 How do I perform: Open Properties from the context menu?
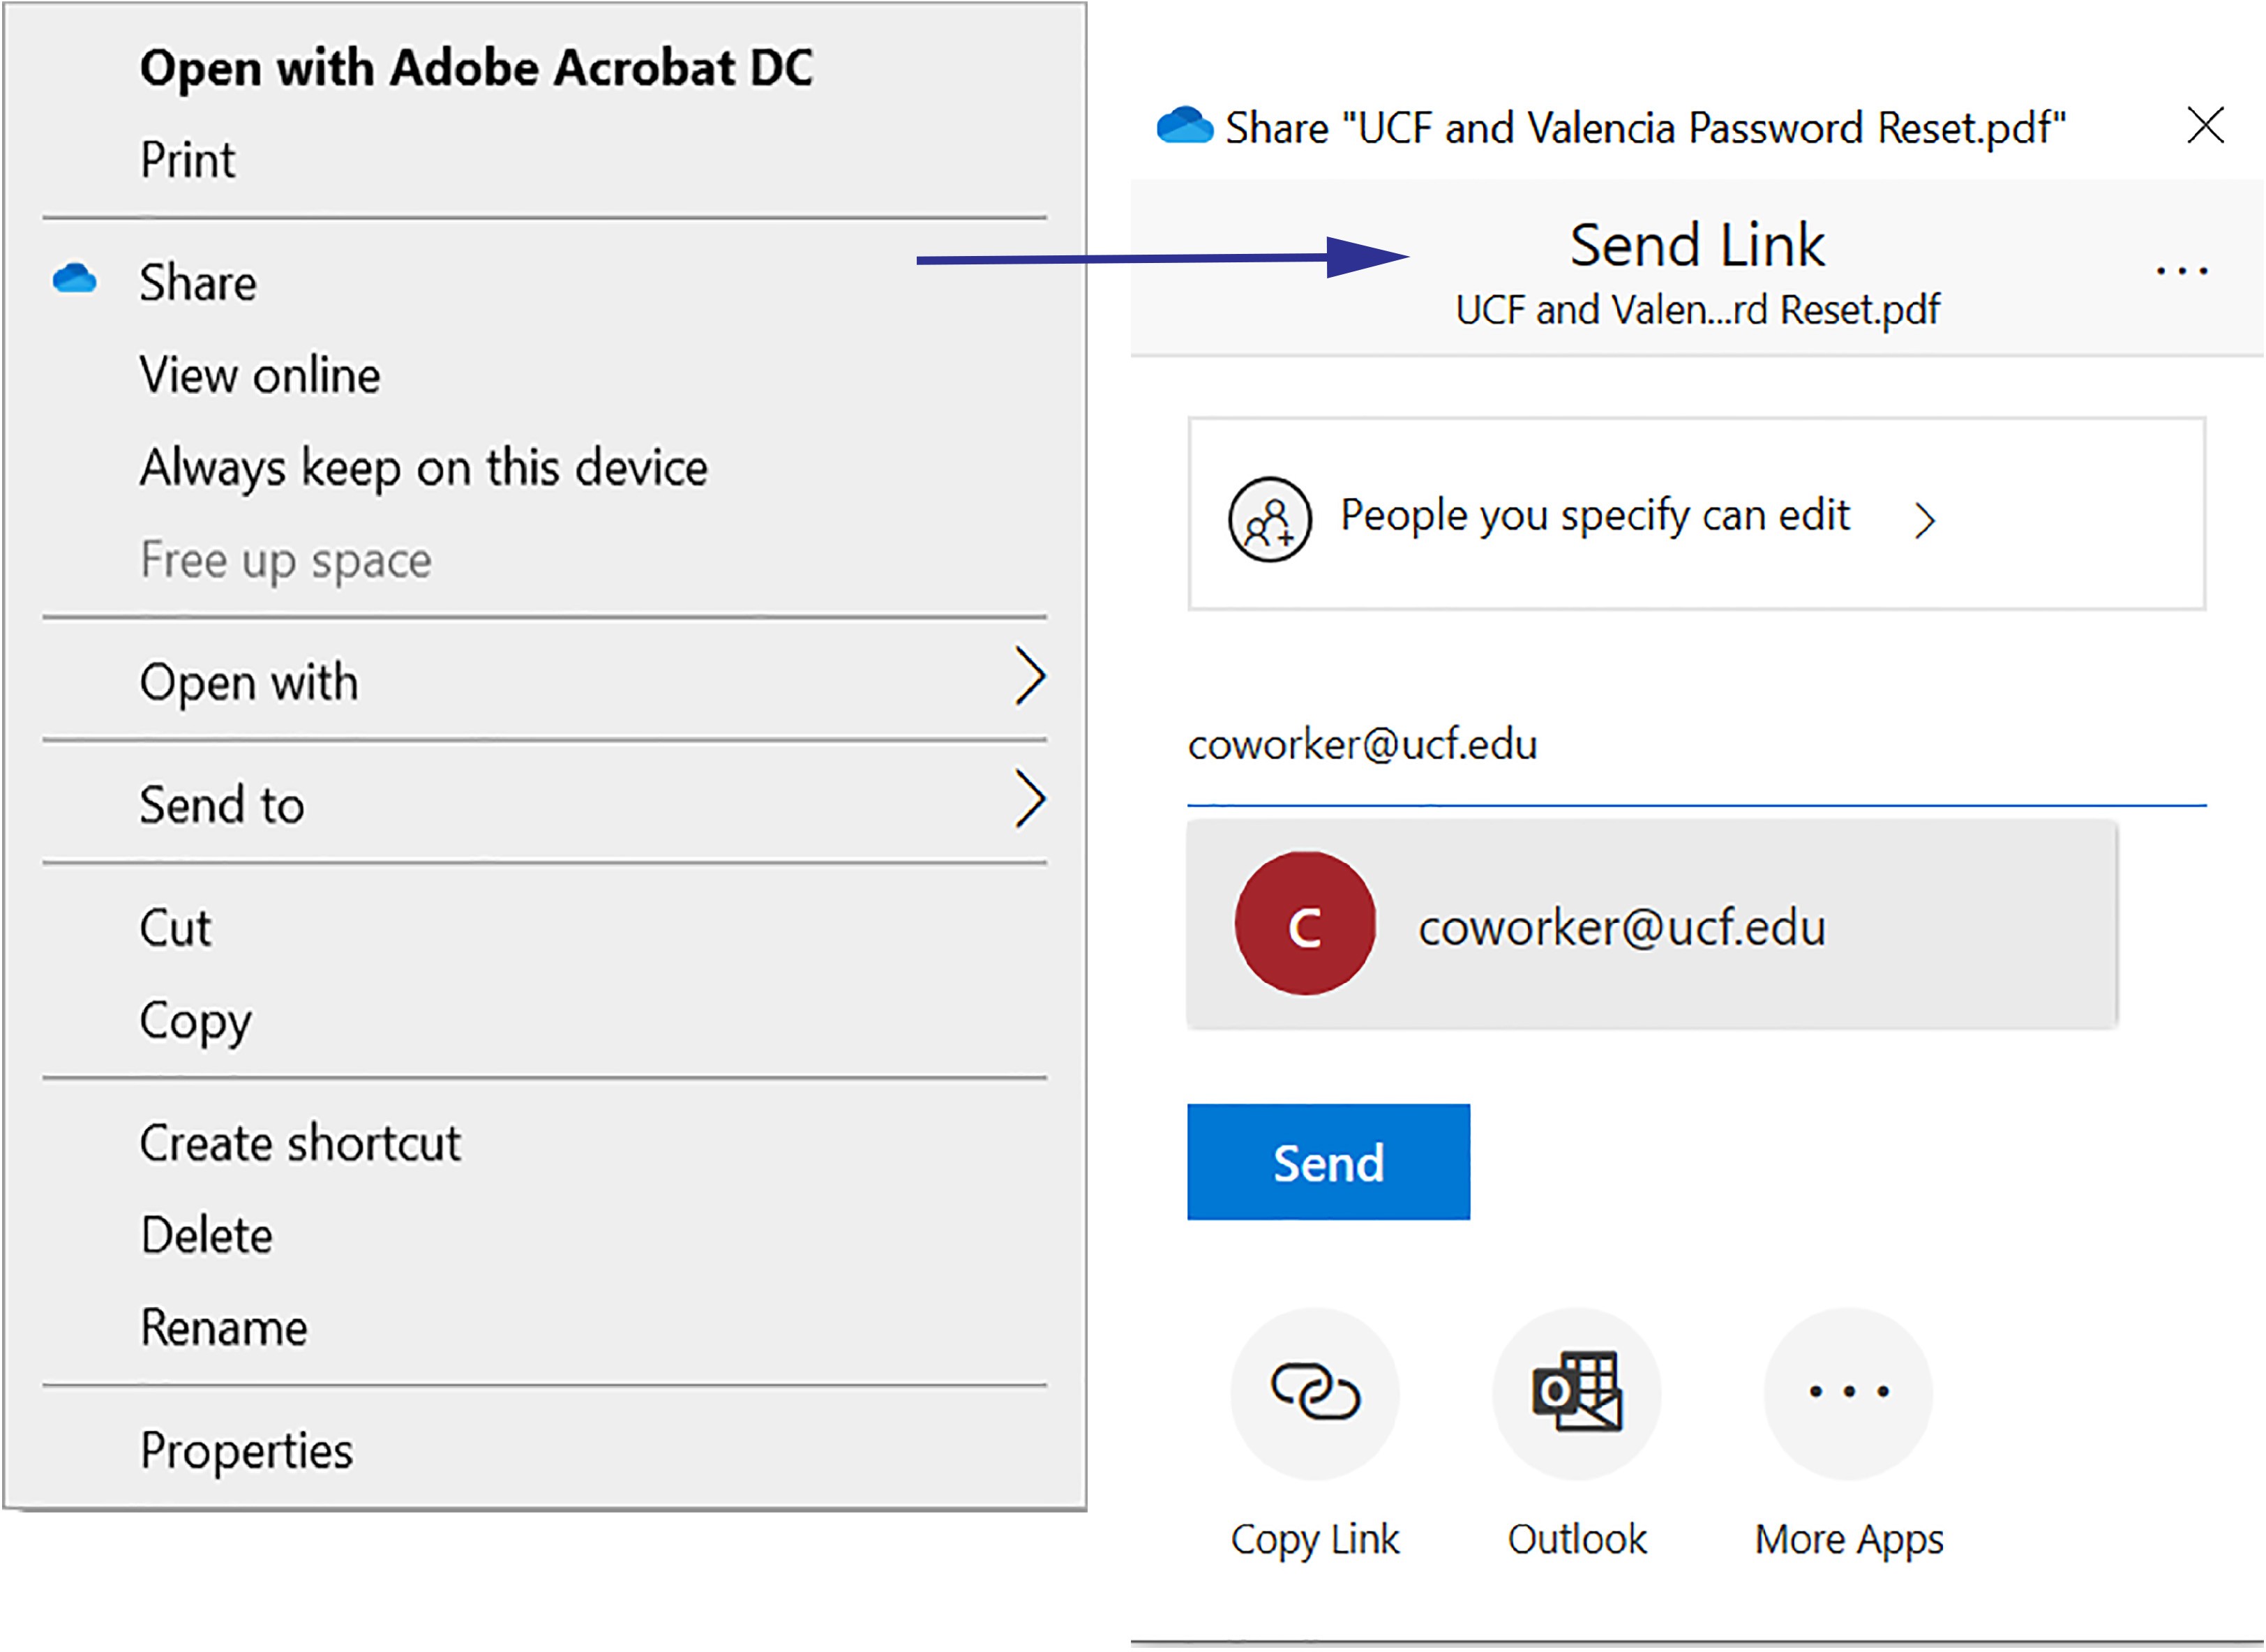(247, 1452)
